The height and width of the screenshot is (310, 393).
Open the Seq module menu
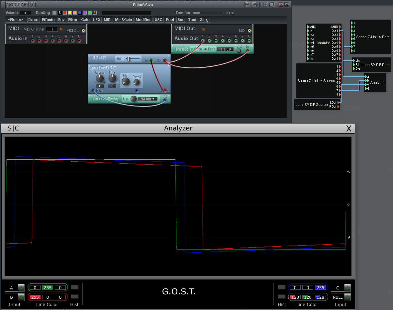click(181, 20)
